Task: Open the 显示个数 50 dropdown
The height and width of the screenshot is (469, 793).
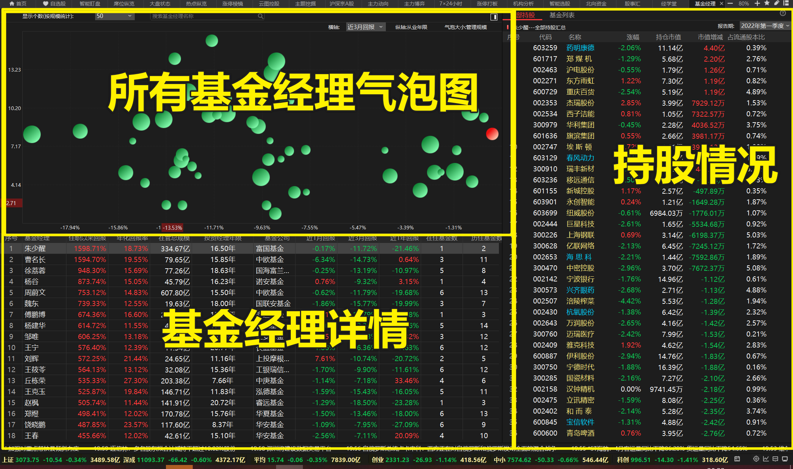Action: point(115,16)
